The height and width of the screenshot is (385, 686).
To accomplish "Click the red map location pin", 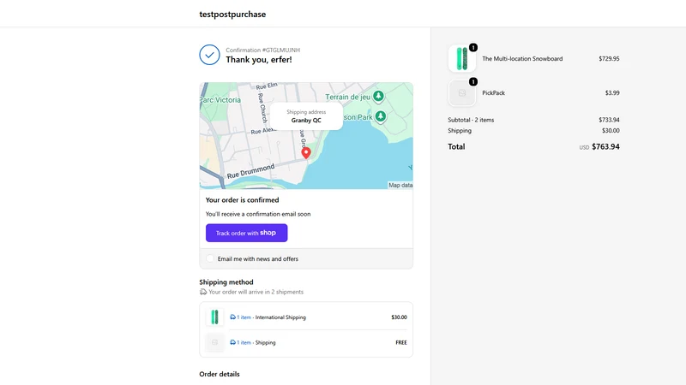I will [x=306, y=153].
